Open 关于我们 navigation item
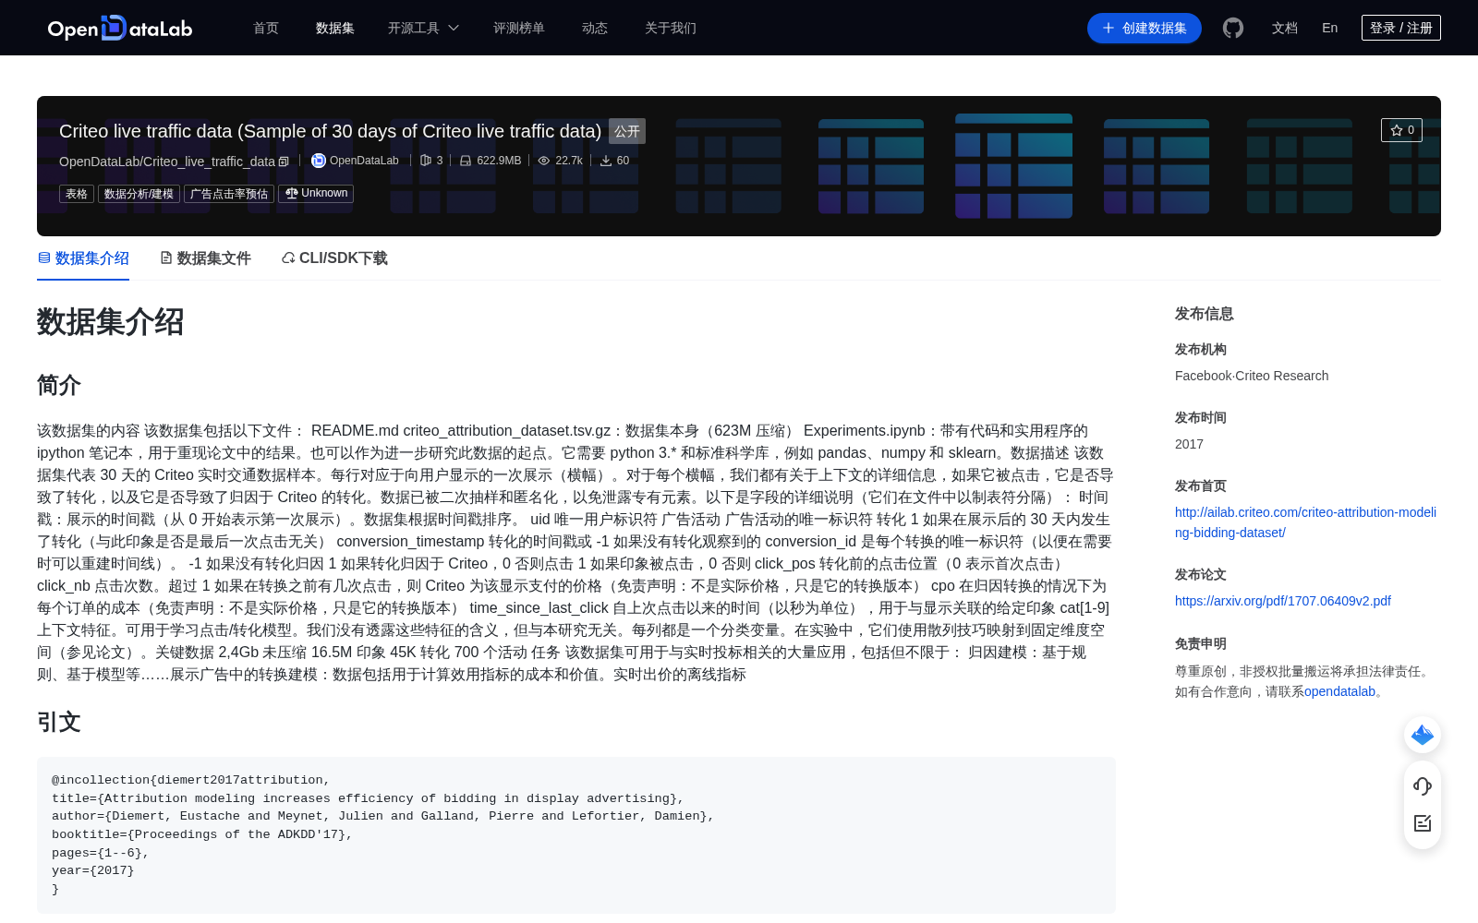 point(671,28)
